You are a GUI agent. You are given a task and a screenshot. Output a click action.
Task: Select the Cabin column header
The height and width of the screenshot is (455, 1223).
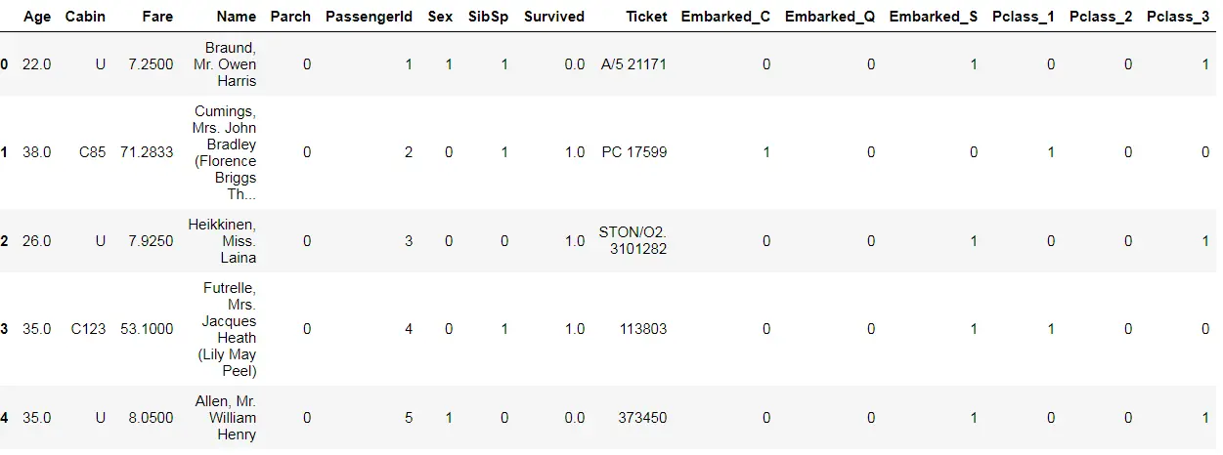coord(85,17)
